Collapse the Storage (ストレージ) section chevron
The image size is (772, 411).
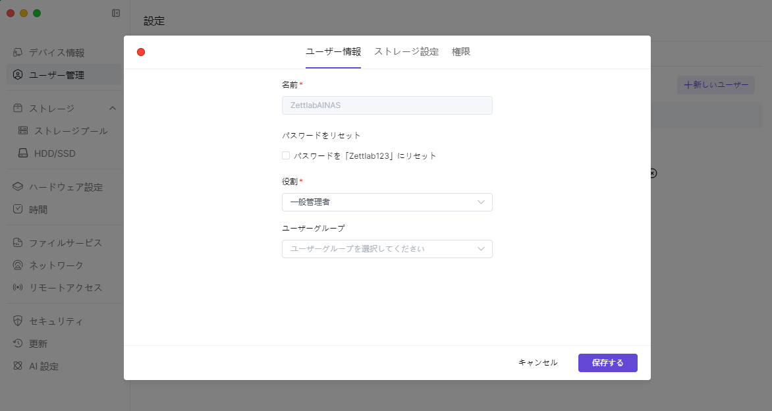click(x=113, y=109)
